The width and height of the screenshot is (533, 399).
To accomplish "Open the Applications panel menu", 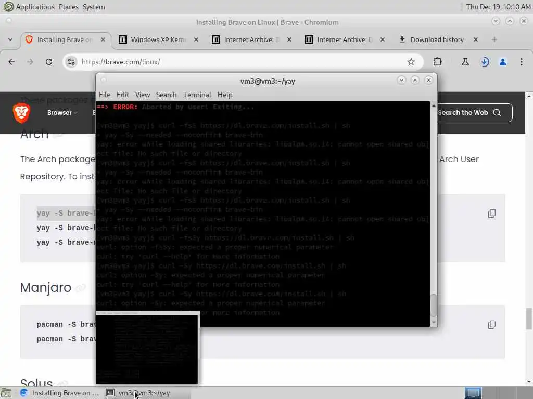I will click(35, 7).
